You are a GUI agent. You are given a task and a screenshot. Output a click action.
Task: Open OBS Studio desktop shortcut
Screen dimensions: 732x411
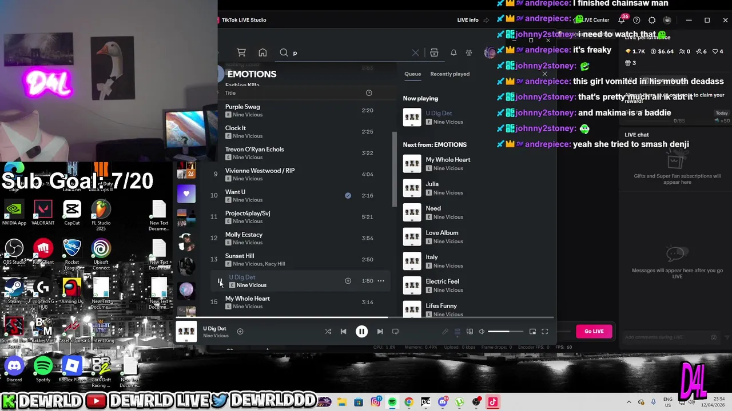tap(14, 252)
